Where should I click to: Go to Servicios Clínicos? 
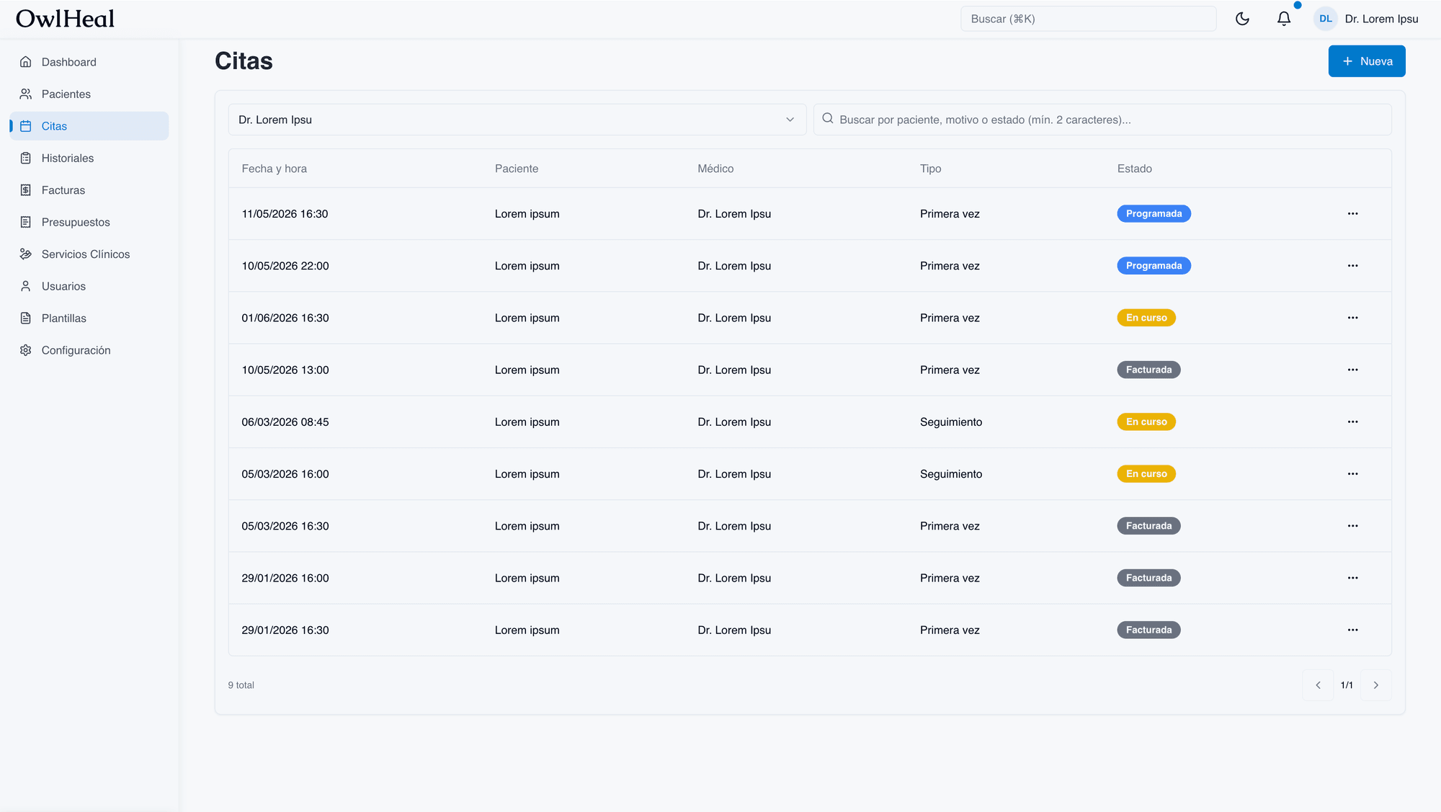89,254
